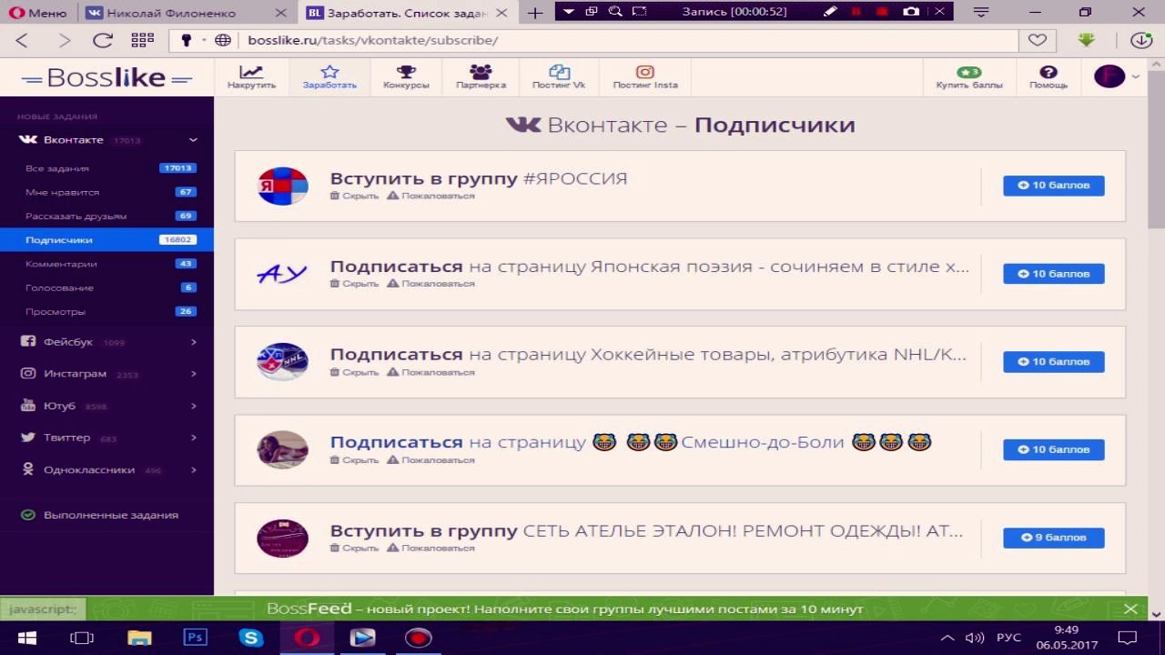This screenshot has width=1165, height=655.
Task: Click the user avatar in header
Action: (x=1109, y=76)
